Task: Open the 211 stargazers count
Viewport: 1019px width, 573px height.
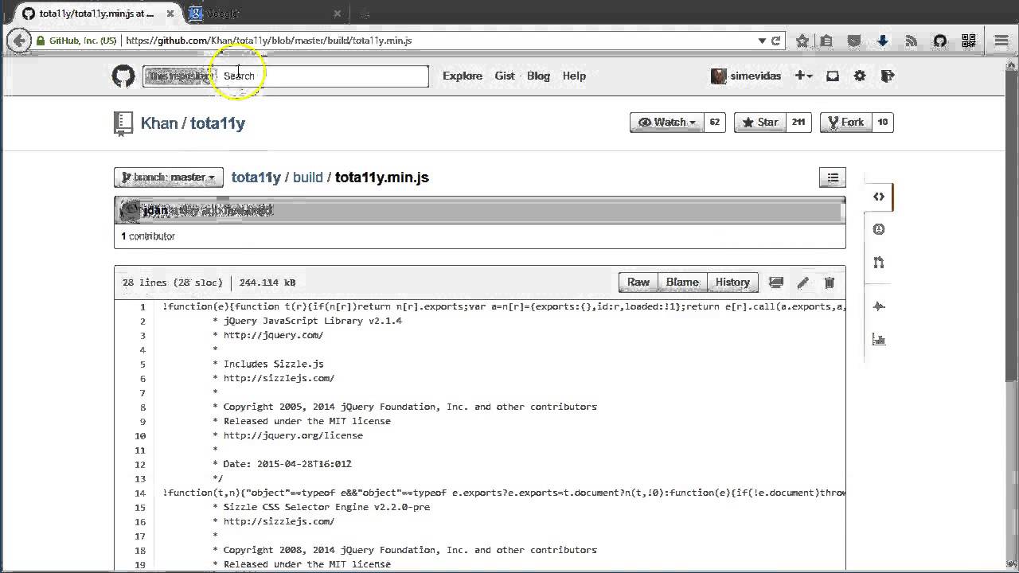Action: coord(798,123)
